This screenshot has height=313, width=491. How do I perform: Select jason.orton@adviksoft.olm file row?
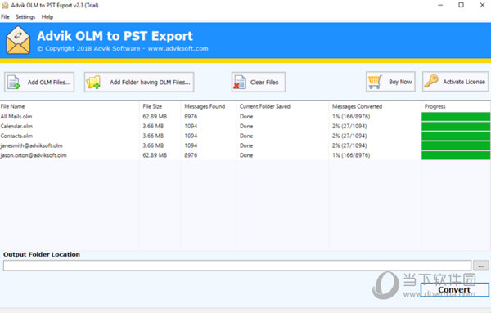pos(245,155)
